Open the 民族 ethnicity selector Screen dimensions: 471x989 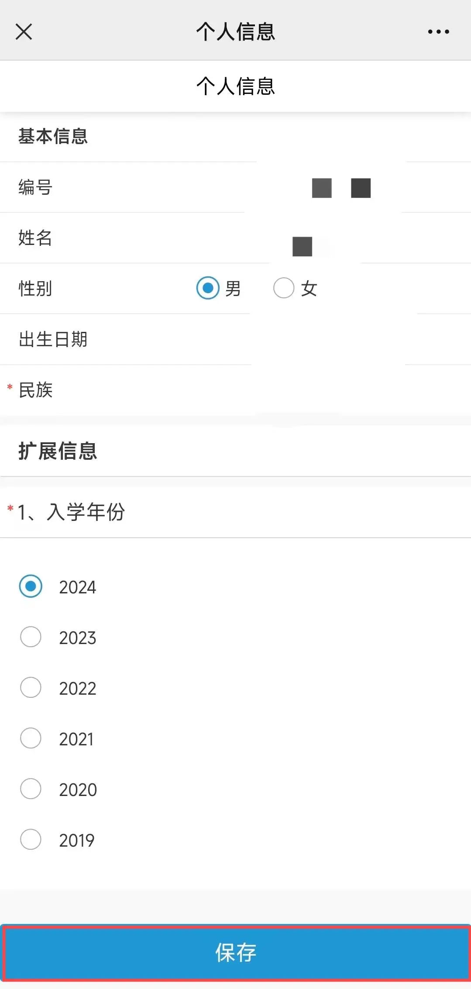(327, 390)
